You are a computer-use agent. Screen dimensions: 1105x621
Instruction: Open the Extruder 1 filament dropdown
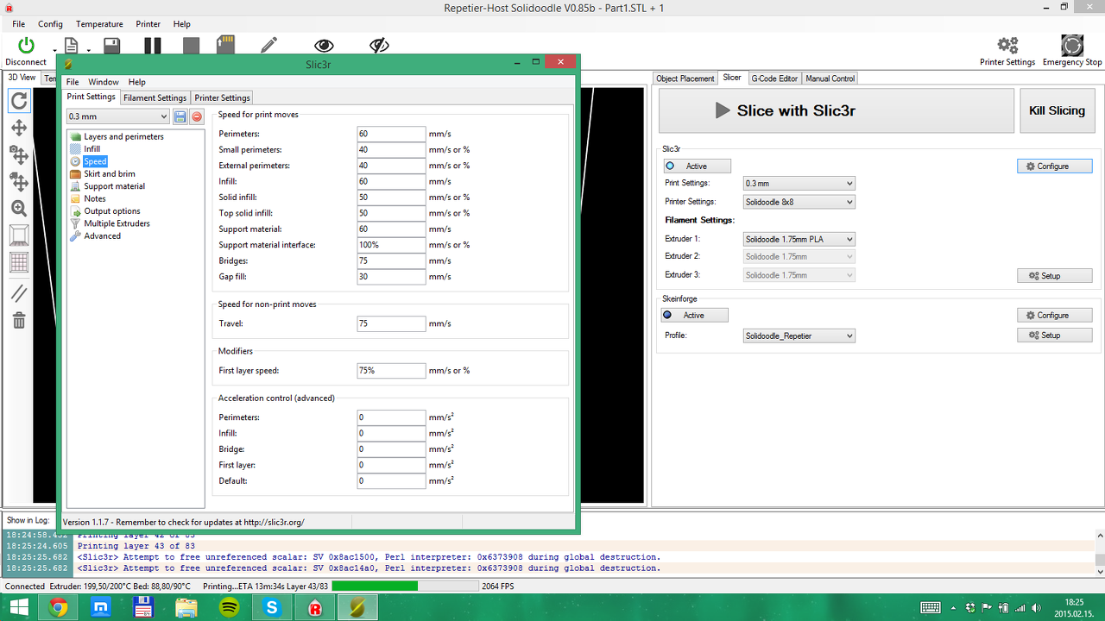(799, 239)
